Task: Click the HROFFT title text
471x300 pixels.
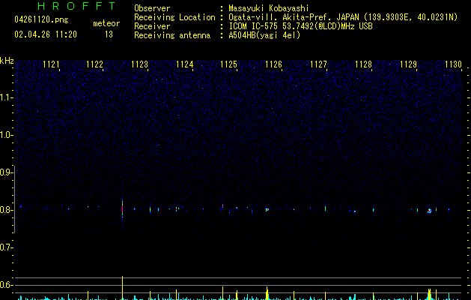Action: tap(76, 6)
